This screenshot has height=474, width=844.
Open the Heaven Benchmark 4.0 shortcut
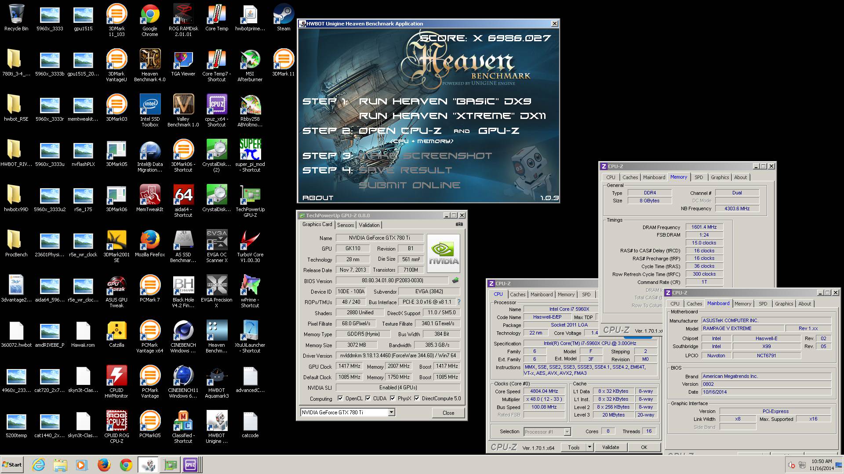click(x=150, y=65)
